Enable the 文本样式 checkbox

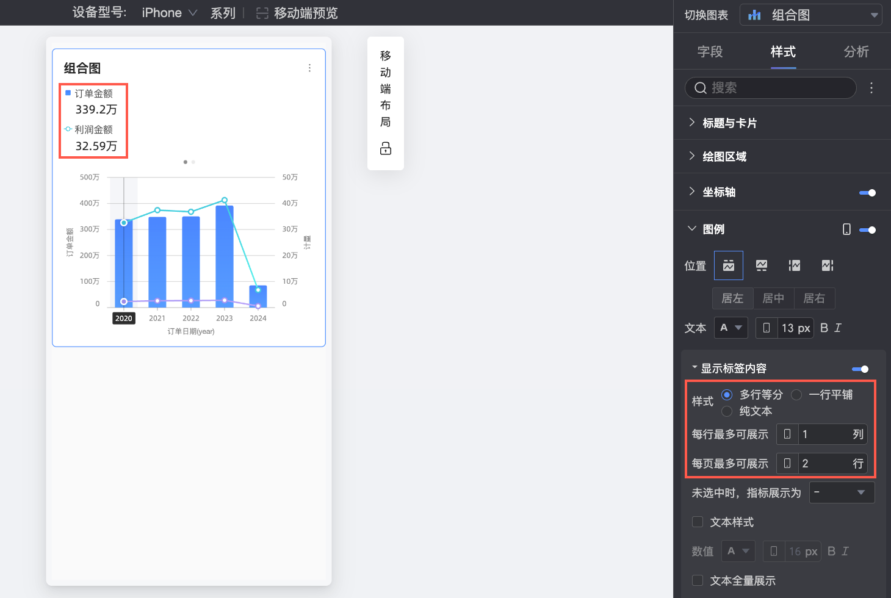(698, 522)
